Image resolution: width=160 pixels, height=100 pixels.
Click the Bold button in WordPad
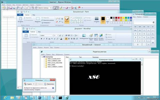[x=41, y=39]
